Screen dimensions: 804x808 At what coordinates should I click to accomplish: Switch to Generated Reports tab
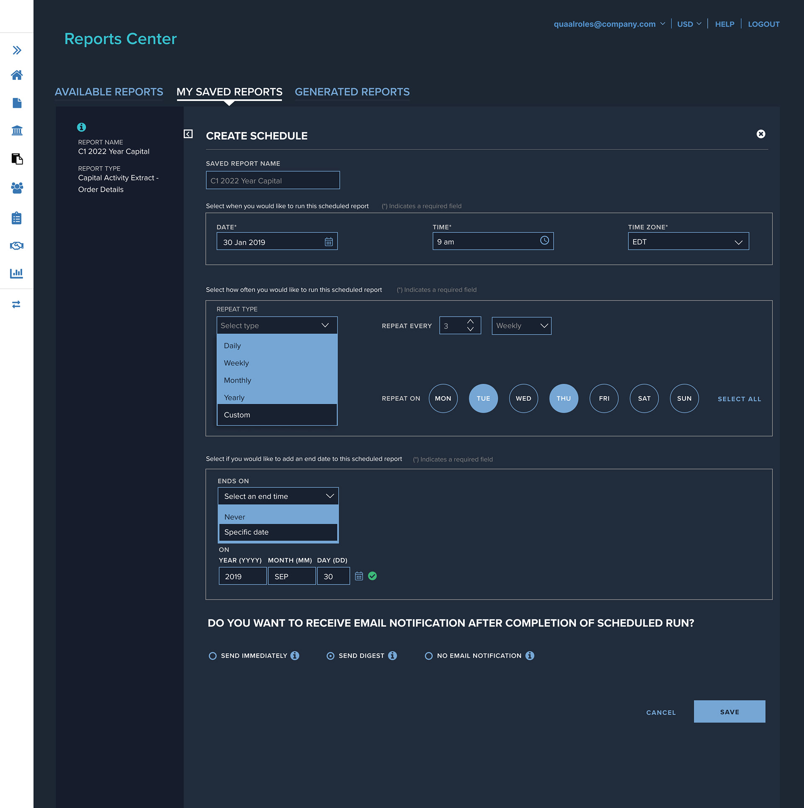coord(352,92)
